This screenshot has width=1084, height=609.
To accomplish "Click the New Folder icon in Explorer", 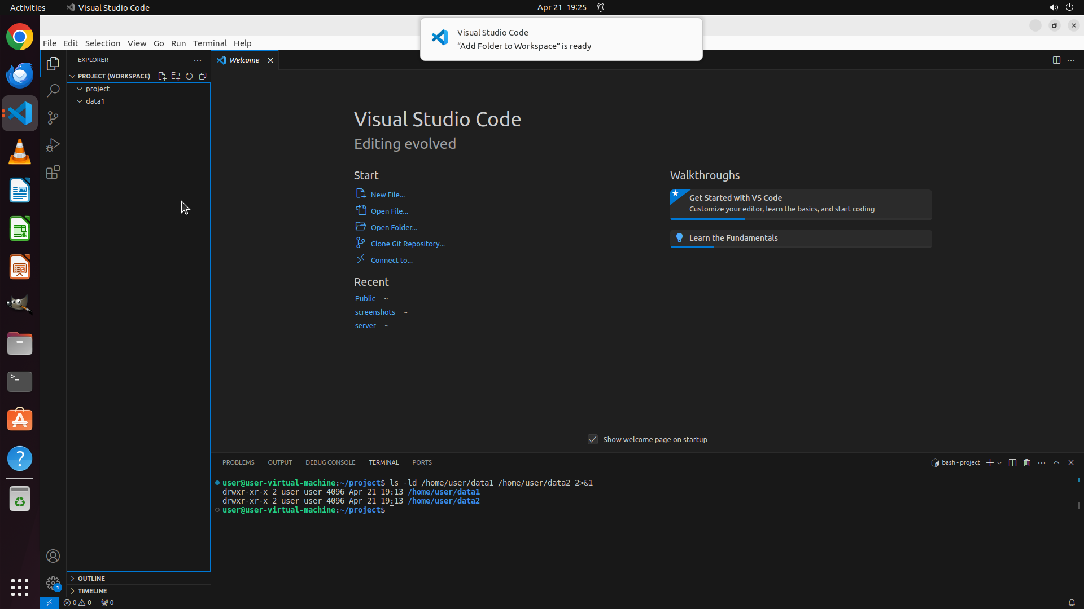I will tap(176, 76).
